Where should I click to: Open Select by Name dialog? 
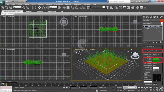click(27, 8)
